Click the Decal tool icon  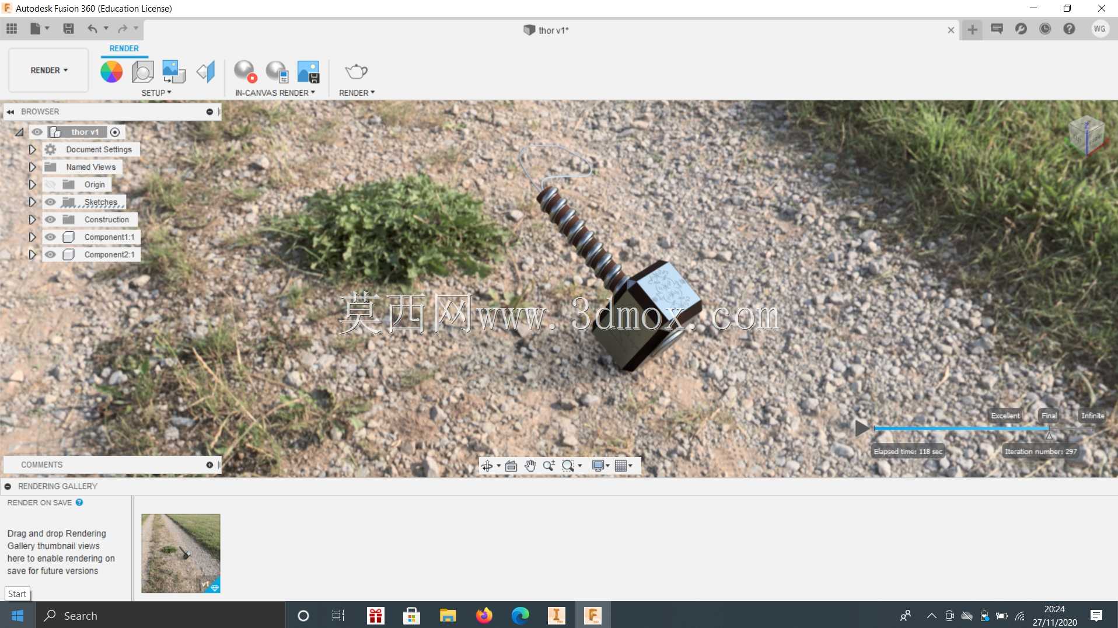[174, 72]
